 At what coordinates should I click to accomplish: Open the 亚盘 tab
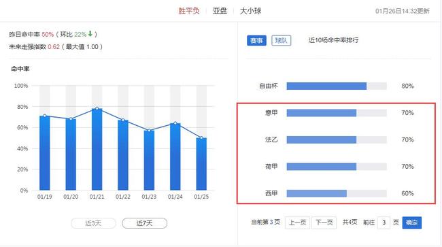coord(220,11)
